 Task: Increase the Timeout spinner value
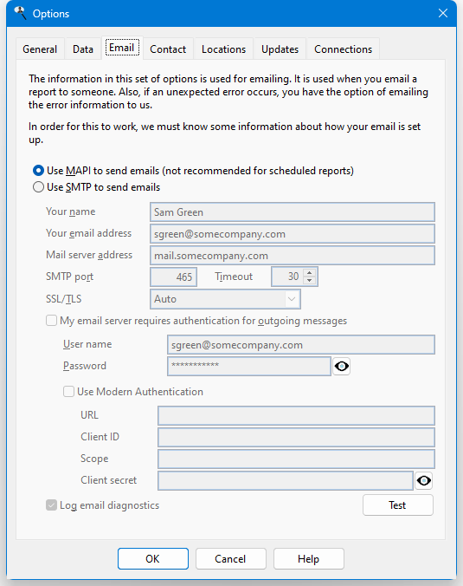click(309, 273)
